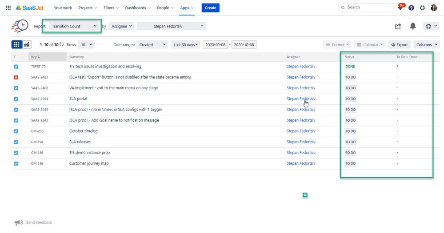Open the Last 30 days dropdown
This screenshot has height=233, width=444.
[x=185, y=44]
